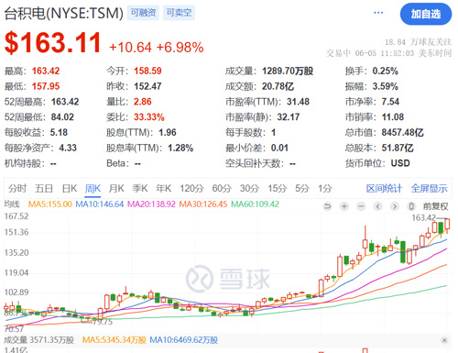Open the 全屏显示 fullscreen link
This screenshot has height=353, width=458.
(430, 189)
